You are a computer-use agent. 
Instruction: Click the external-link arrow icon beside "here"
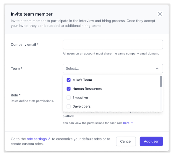point(132,123)
